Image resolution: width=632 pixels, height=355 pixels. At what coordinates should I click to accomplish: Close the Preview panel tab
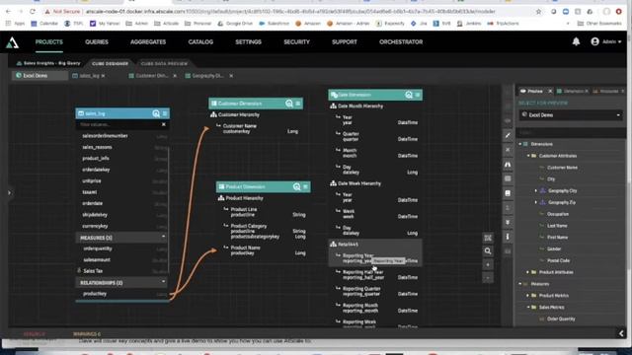tap(550, 92)
